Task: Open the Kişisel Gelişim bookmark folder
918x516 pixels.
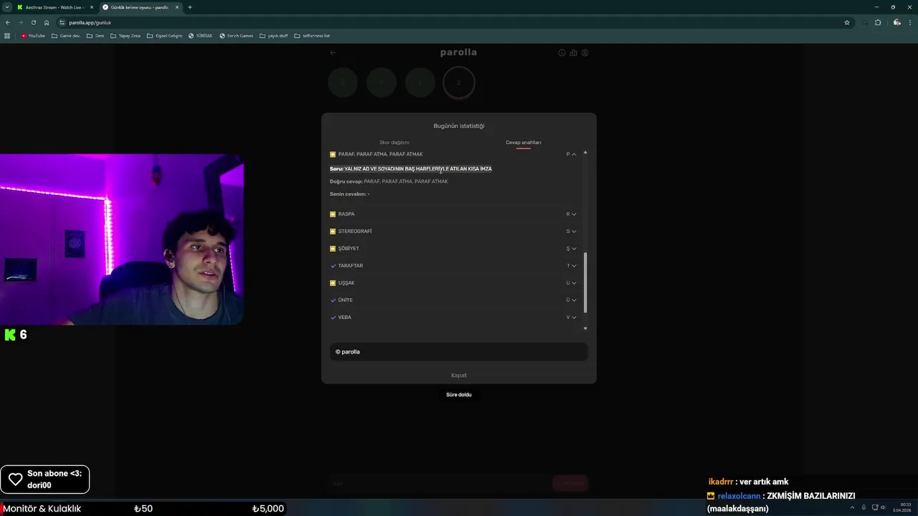Action: (x=165, y=36)
